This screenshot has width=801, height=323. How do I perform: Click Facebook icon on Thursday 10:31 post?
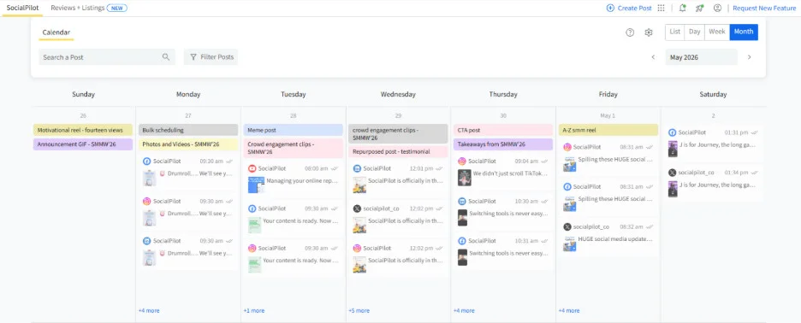pyautogui.click(x=462, y=241)
